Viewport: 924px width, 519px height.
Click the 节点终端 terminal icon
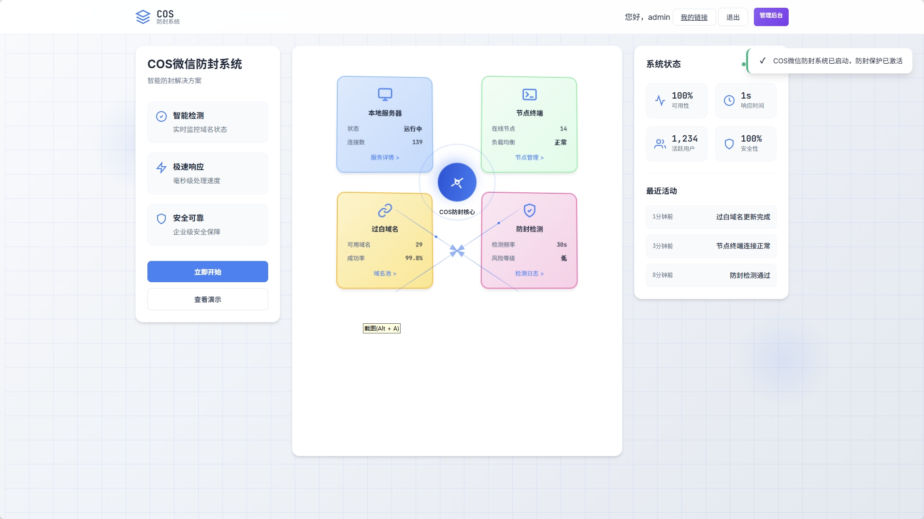[x=530, y=94]
